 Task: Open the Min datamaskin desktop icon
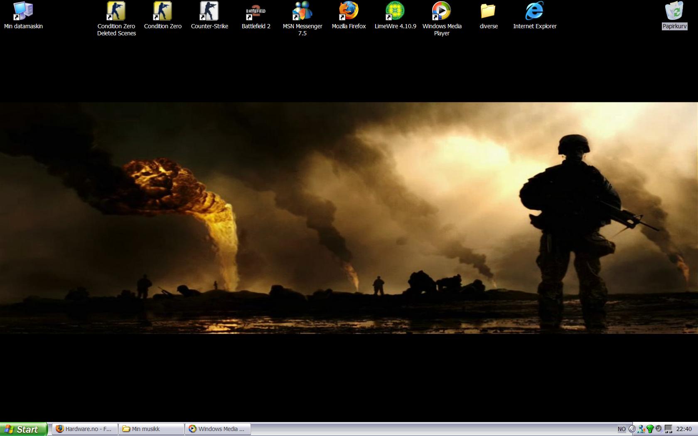pos(23,16)
